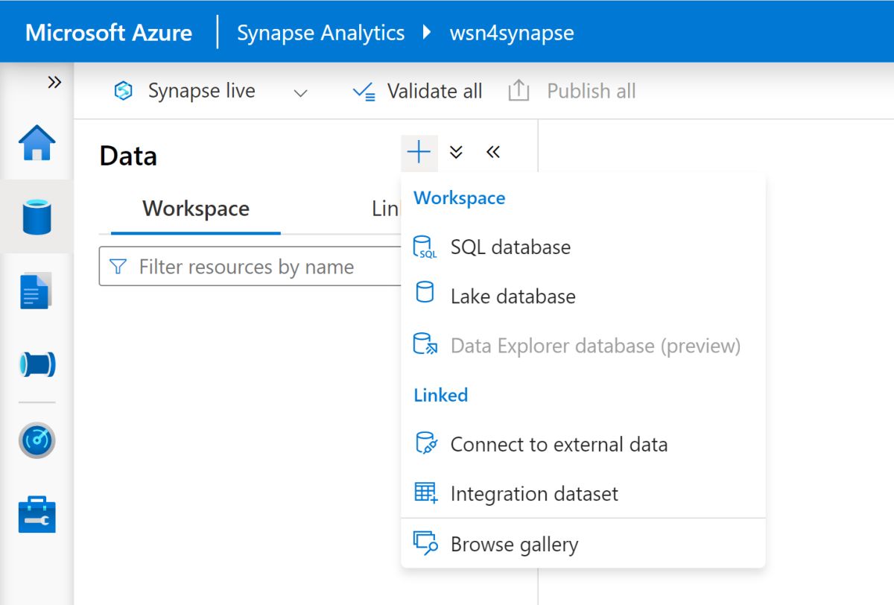This screenshot has height=605, width=894.
Task: Click the plus add resource icon
Action: tap(419, 153)
